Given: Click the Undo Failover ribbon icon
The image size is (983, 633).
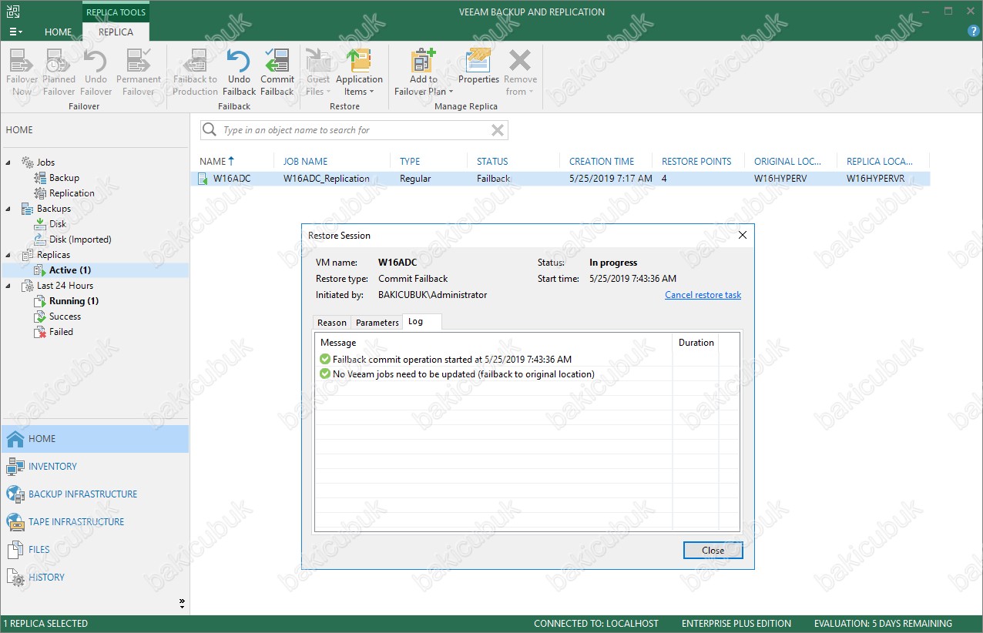Looking at the screenshot, I should tap(96, 72).
